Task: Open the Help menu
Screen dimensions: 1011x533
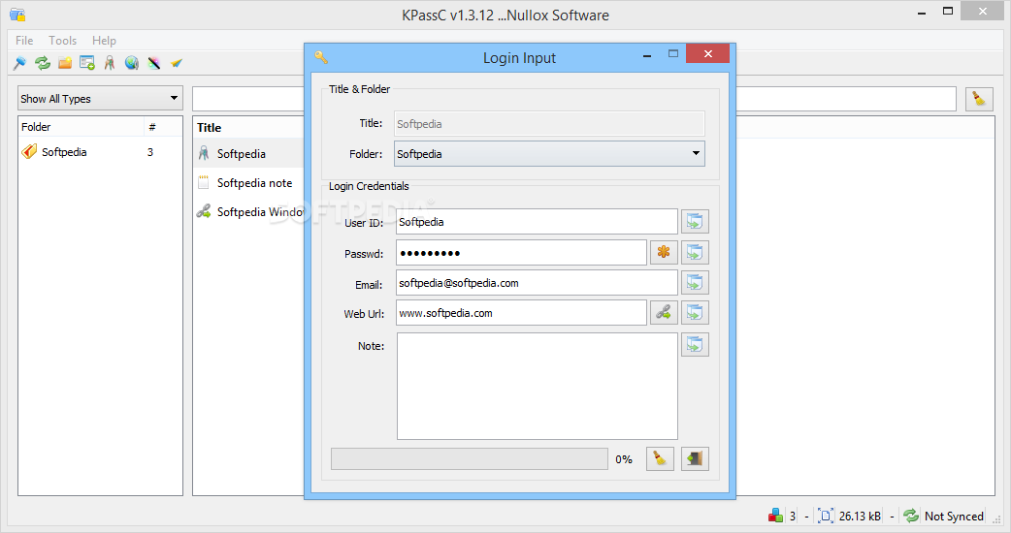Action: [x=104, y=41]
